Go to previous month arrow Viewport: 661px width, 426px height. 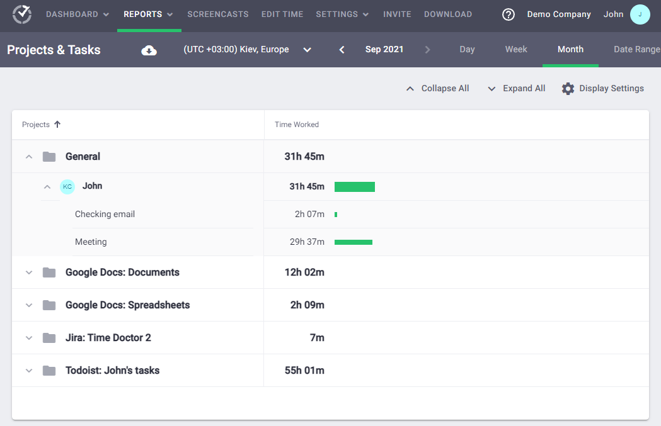coord(342,50)
